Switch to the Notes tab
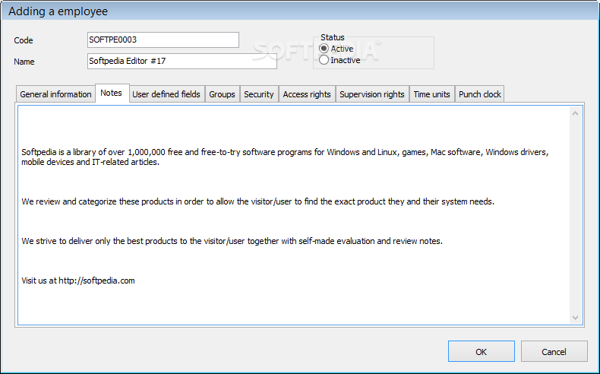 click(x=112, y=93)
